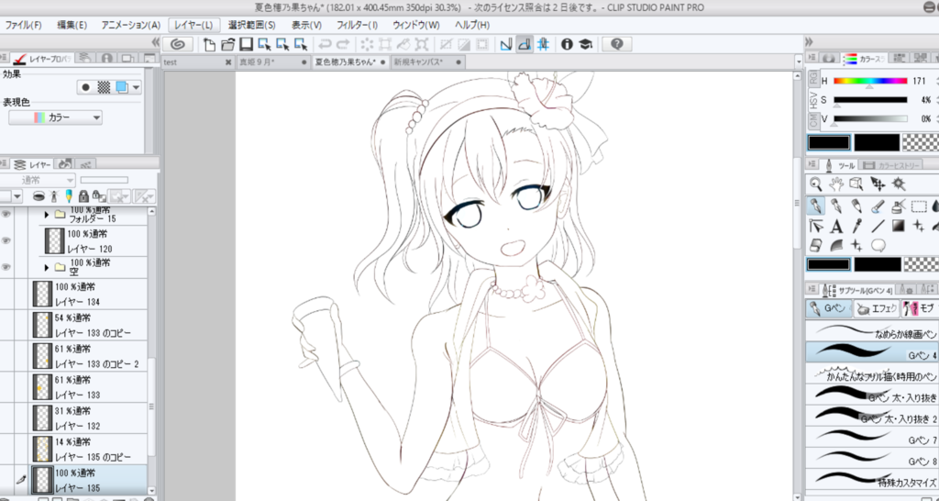Select the Eraser tool

click(815, 245)
